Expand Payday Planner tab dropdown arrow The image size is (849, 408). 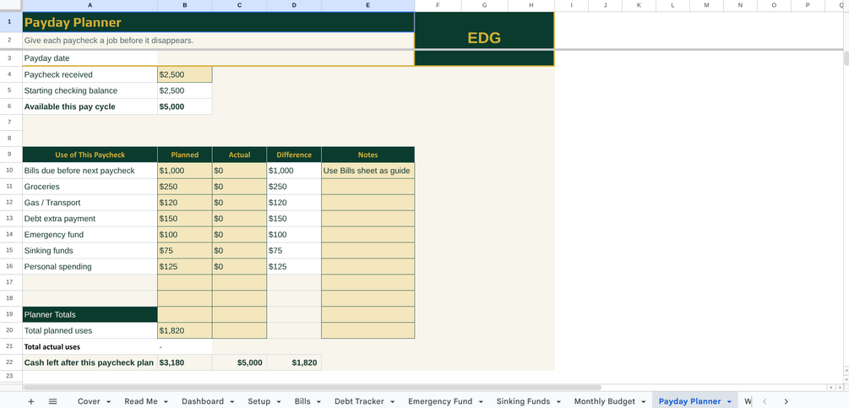(729, 401)
